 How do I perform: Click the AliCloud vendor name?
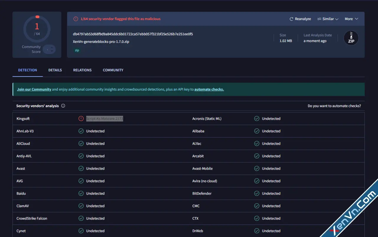pos(23,143)
